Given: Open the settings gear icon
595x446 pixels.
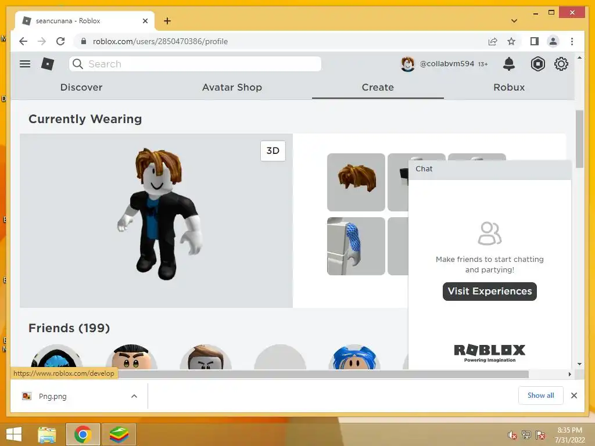Looking at the screenshot, I should click(561, 64).
